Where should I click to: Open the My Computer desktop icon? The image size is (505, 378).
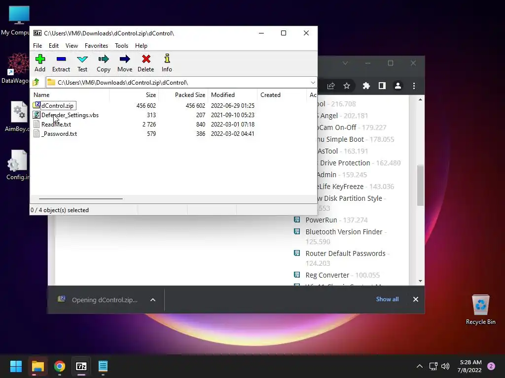pyautogui.click(x=15, y=21)
